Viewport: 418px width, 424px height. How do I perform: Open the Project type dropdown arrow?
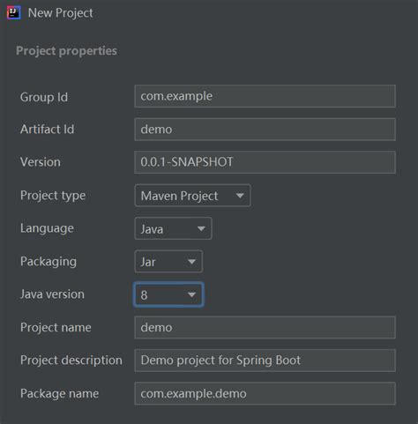(240, 196)
